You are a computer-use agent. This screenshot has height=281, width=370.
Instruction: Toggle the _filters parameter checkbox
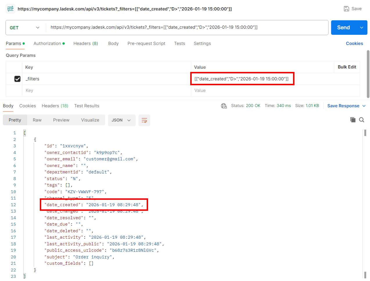click(x=17, y=79)
